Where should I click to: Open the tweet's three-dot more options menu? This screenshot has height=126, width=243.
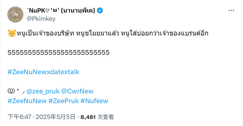coord(231,11)
